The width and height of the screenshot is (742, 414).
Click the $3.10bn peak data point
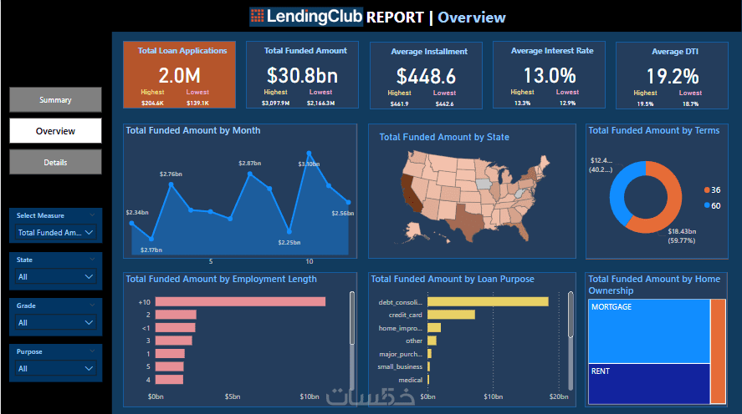coord(309,153)
